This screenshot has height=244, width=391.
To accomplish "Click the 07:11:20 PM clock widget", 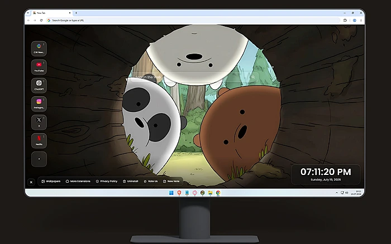I will 326,174.
